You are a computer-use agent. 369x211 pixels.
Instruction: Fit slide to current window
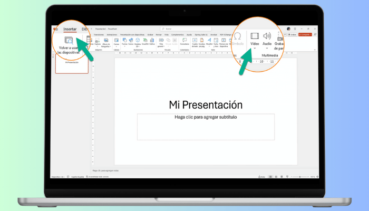coord(317,177)
